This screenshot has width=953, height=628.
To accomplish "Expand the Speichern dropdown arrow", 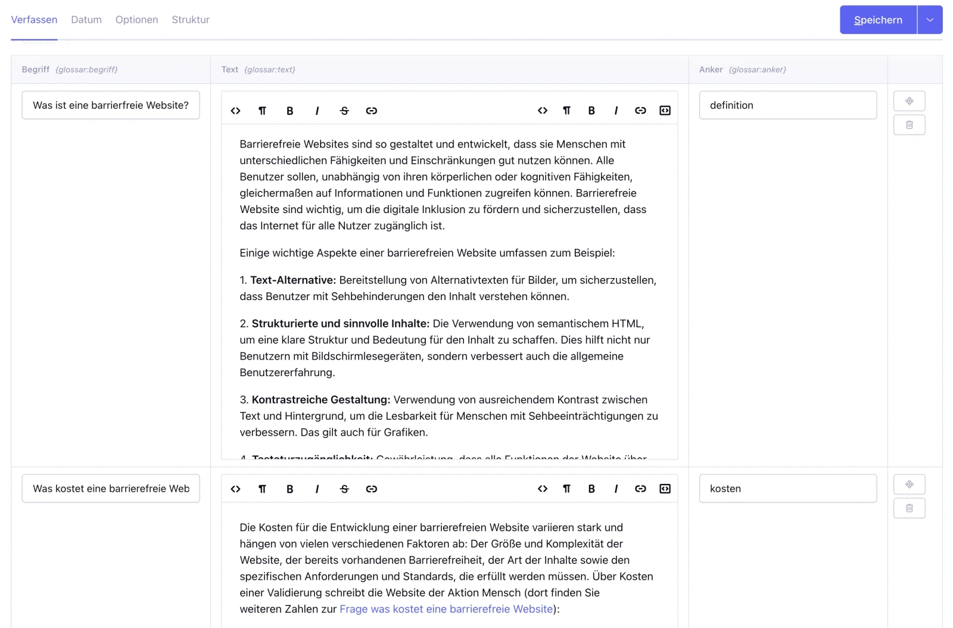I will (x=930, y=20).
